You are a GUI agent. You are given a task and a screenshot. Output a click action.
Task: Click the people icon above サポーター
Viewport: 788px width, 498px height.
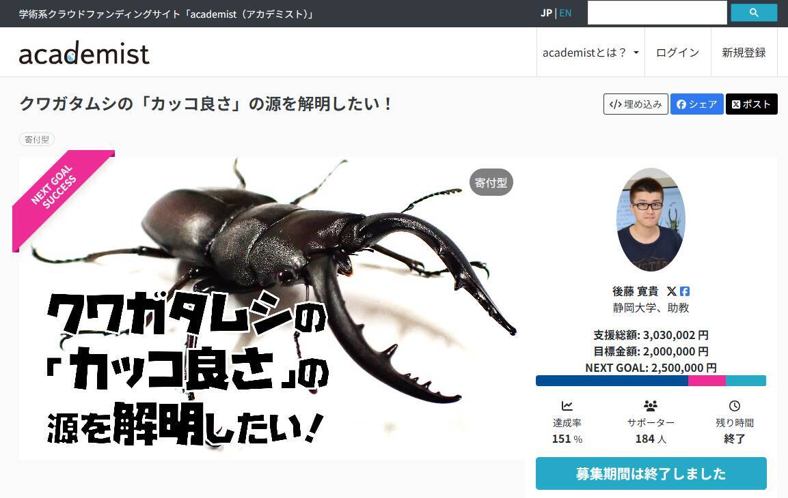coord(651,405)
